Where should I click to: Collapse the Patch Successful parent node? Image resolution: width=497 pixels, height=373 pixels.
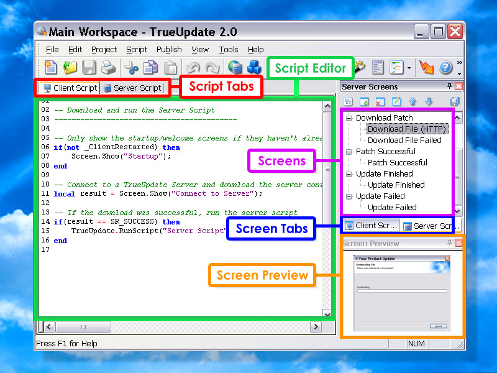(349, 152)
